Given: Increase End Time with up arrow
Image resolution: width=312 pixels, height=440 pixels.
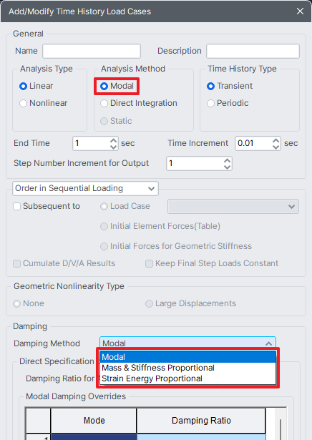Looking at the screenshot, I should [x=113, y=140].
